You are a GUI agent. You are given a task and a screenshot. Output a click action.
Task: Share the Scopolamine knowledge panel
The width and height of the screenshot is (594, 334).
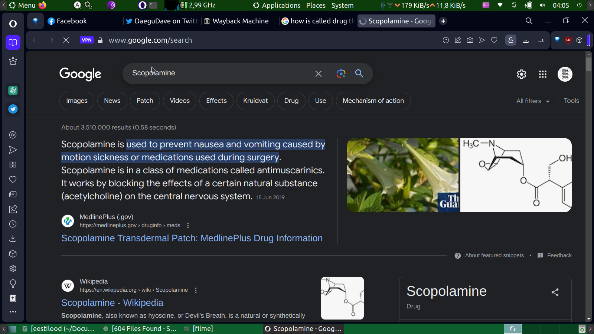pos(555,292)
